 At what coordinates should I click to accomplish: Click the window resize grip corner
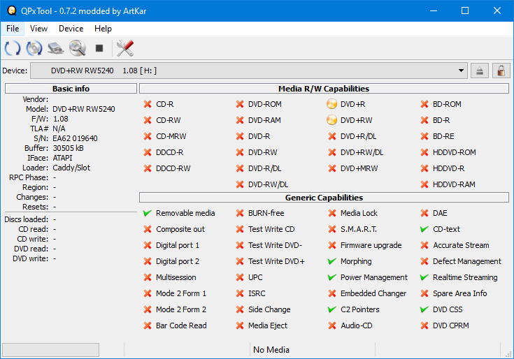(x=508, y=354)
